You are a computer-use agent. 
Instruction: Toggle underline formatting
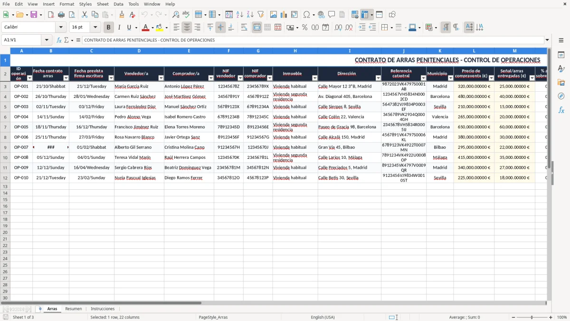click(129, 28)
